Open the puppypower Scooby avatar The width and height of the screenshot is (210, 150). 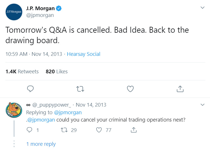click(14, 110)
